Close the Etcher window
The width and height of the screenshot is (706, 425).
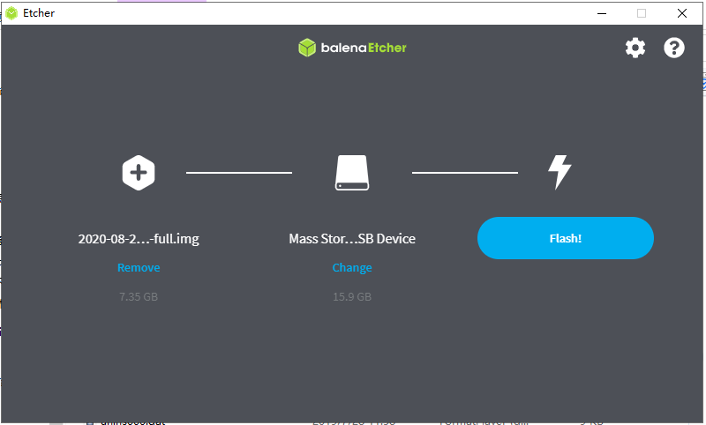681,13
